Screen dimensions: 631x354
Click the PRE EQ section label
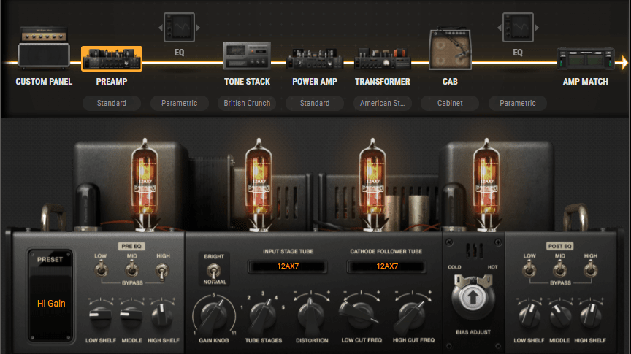[131, 246]
